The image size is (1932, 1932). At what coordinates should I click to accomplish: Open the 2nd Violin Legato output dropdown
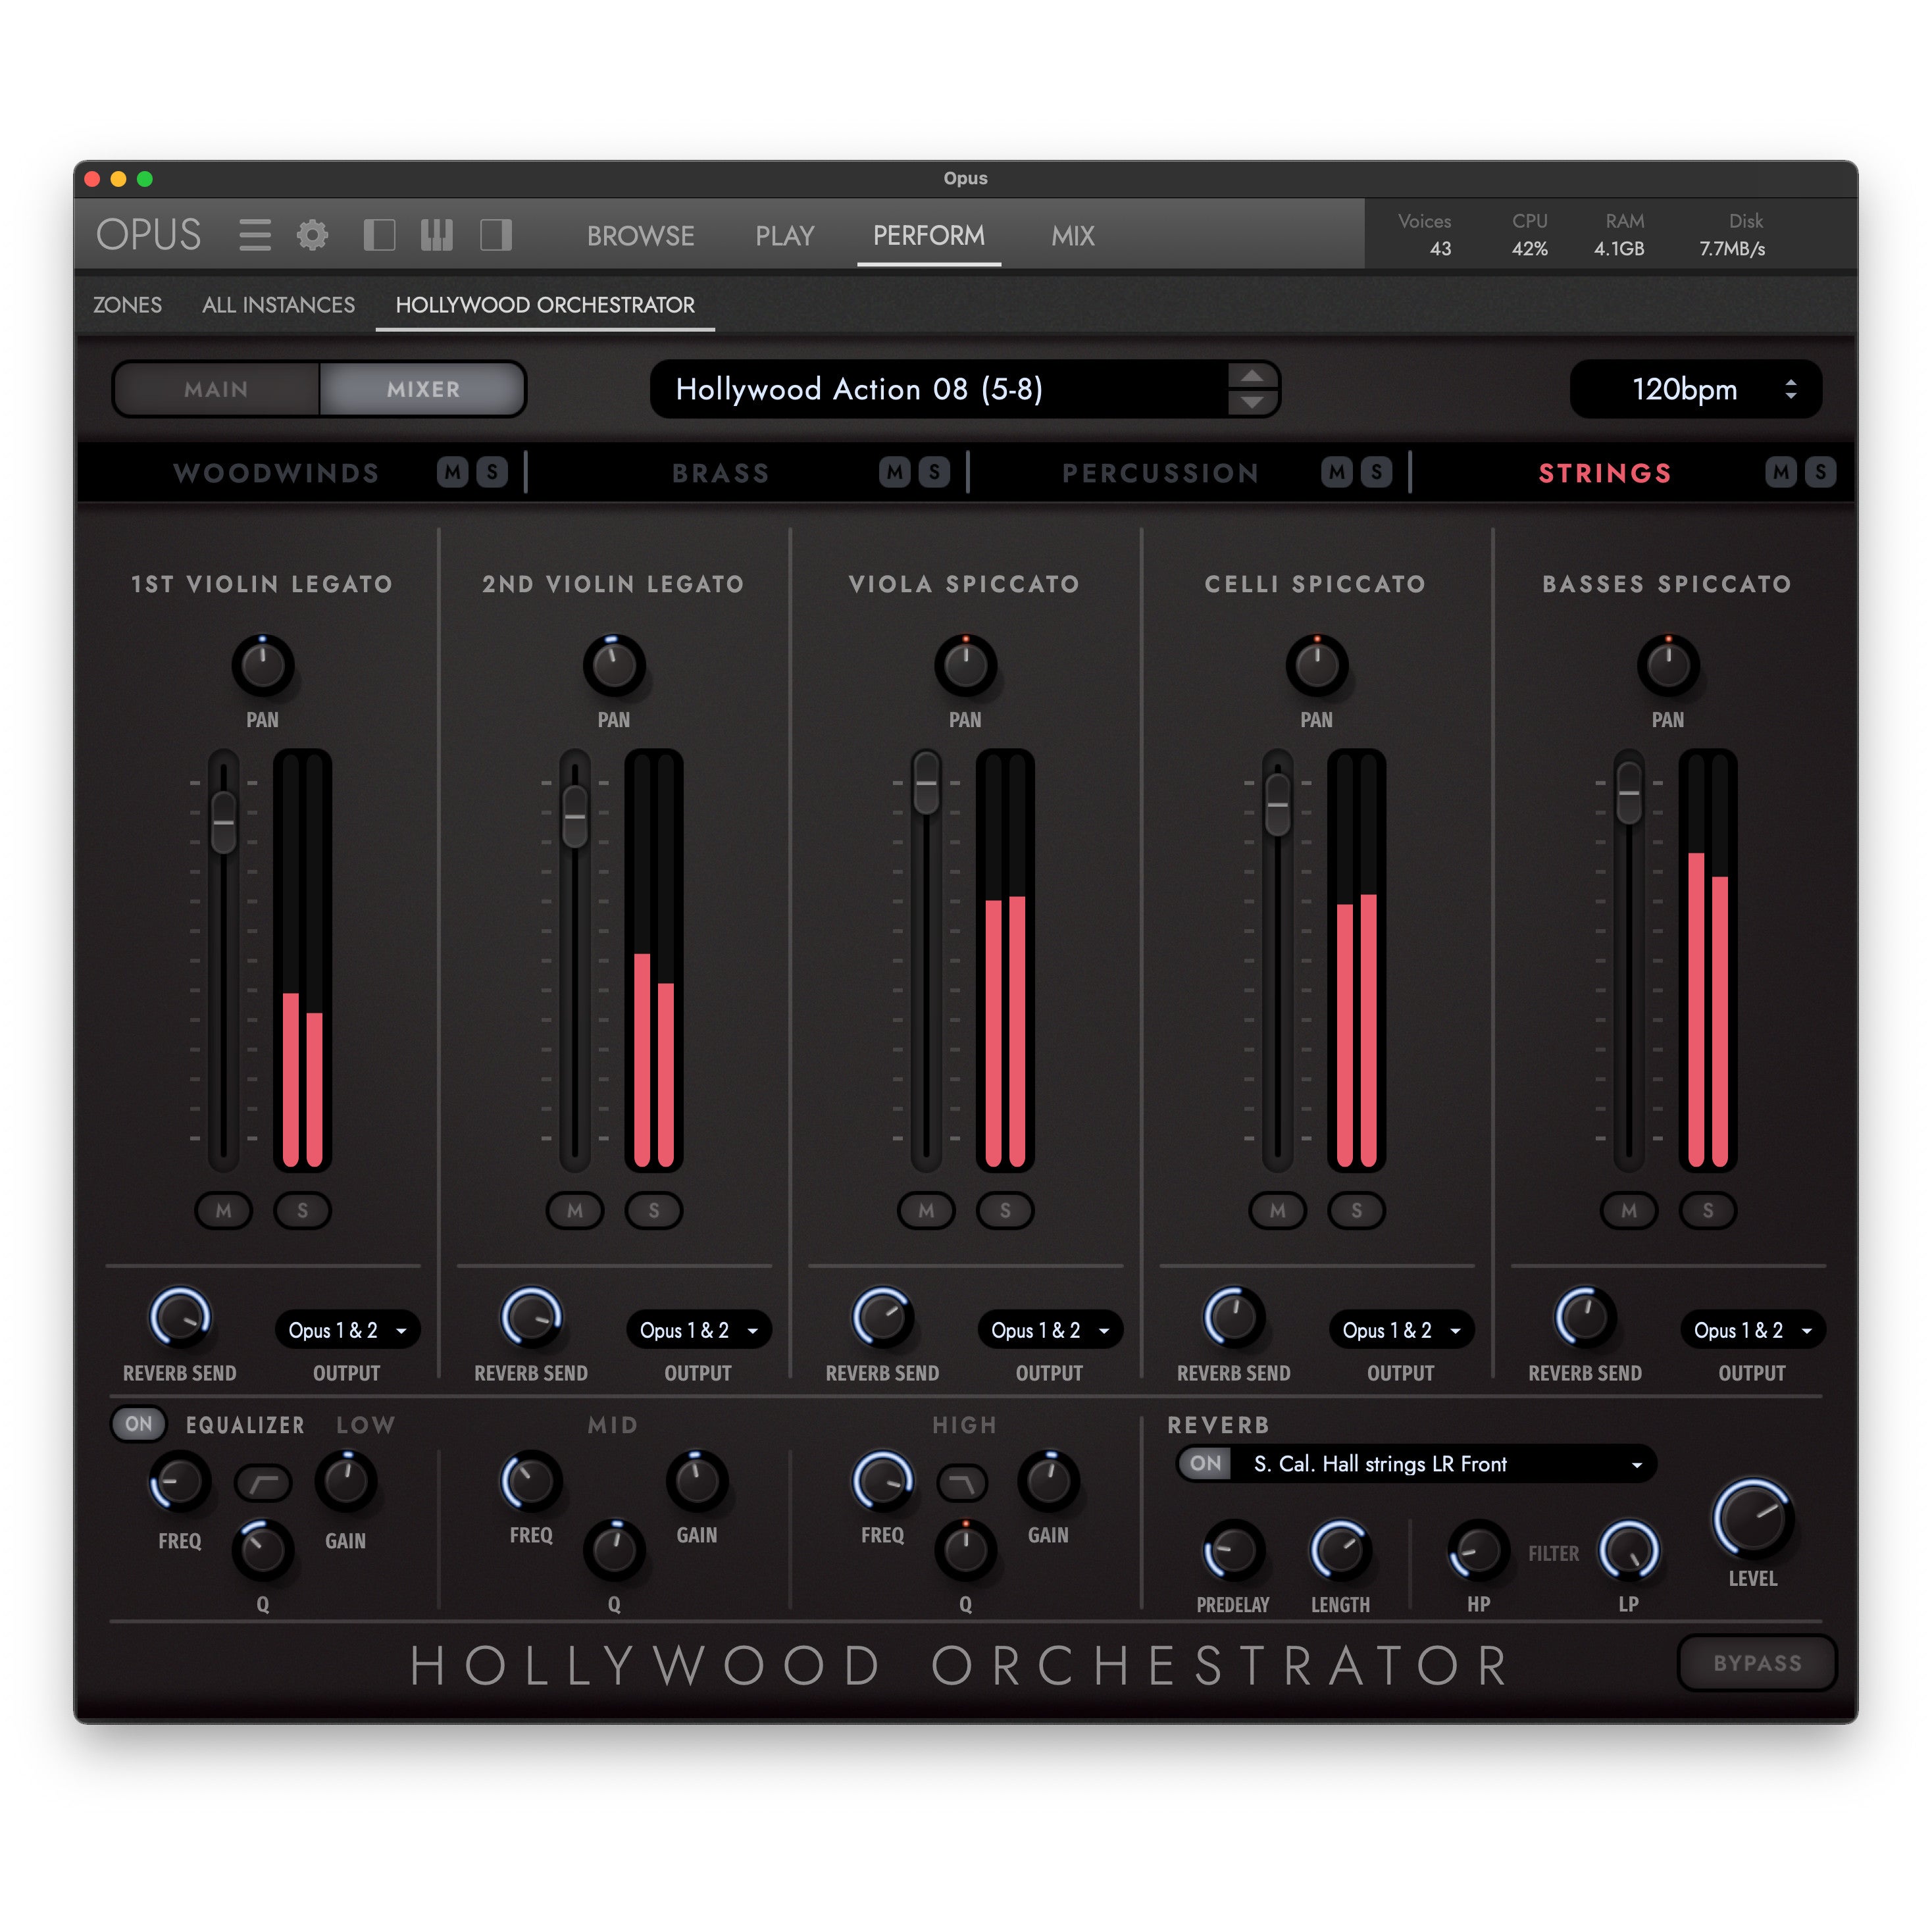pyautogui.click(x=699, y=1330)
